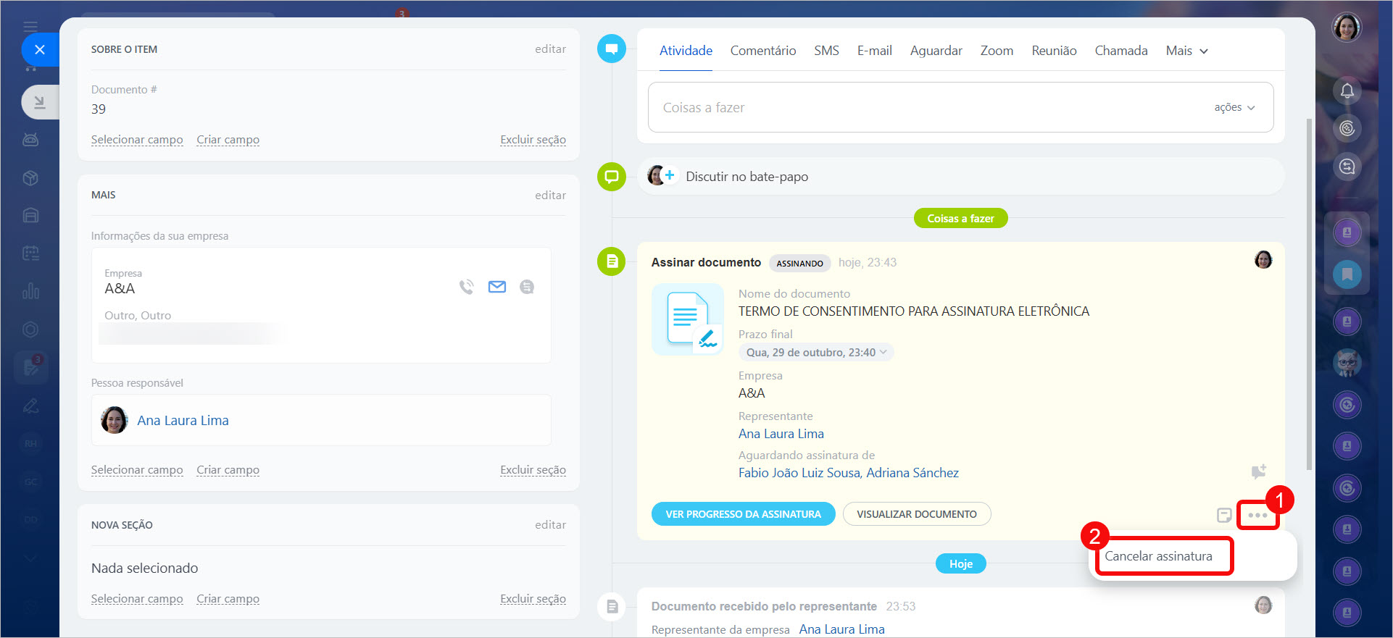Viewport: 1393px width, 638px height.
Task: Click Selecionar campo in Mais section
Action: [x=137, y=470]
